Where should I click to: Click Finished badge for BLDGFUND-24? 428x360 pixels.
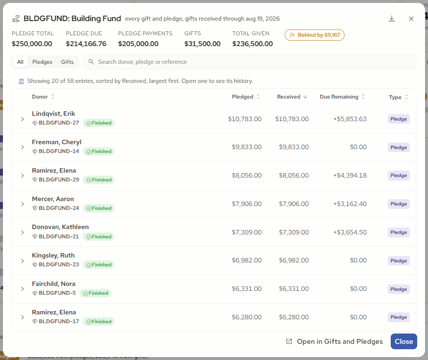coord(99,208)
